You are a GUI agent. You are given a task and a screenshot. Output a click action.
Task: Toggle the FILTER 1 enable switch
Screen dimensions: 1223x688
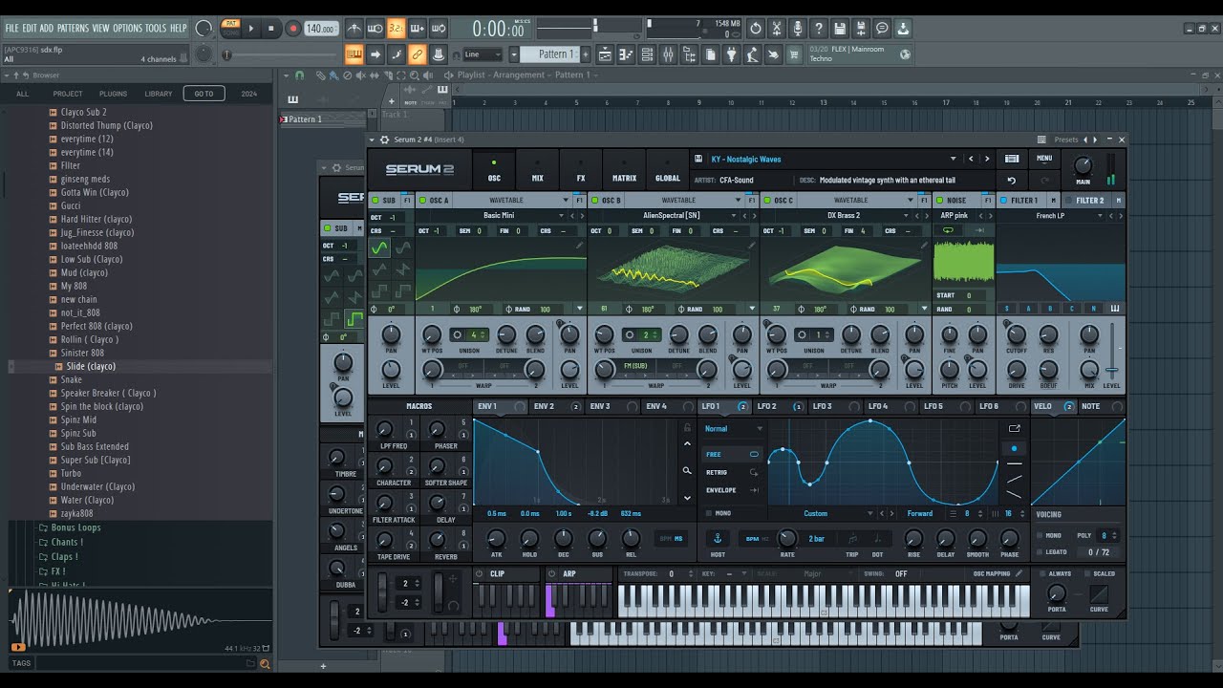(1003, 201)
